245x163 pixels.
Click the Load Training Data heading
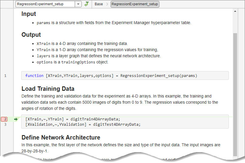click(x=48, y=89)
